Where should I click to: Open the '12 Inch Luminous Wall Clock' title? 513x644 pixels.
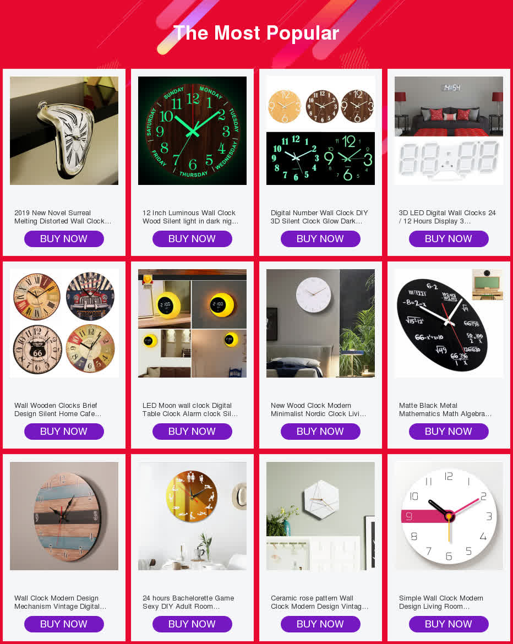click(190, 217)
